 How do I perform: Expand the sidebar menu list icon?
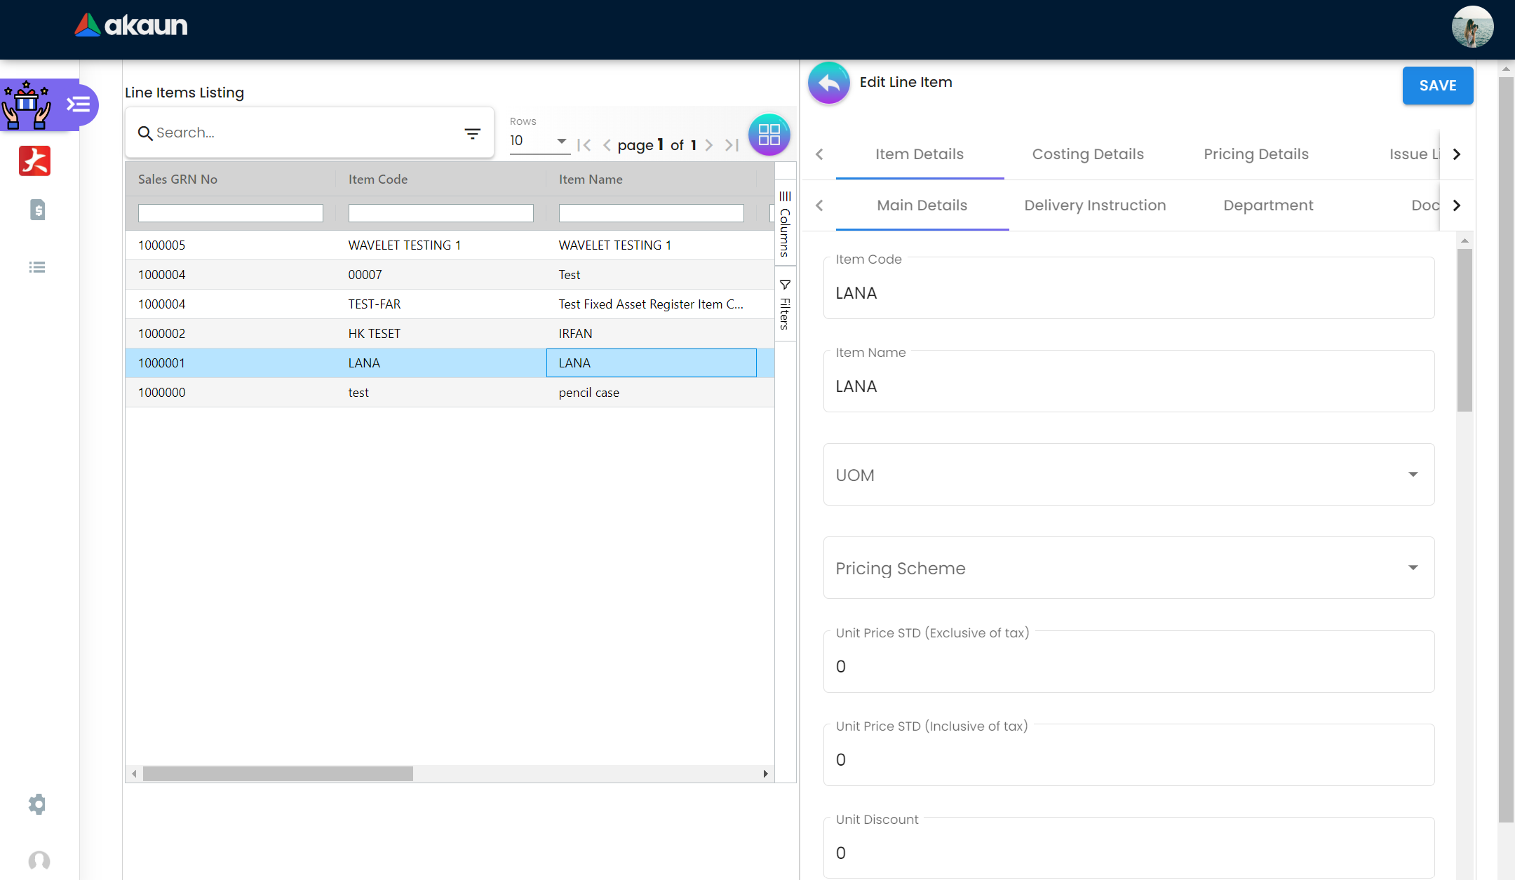tap(79, 105)
